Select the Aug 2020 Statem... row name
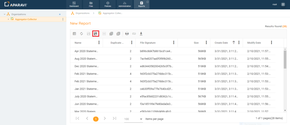This screenshot has height=125, width=290. click(x=86, y=59)
